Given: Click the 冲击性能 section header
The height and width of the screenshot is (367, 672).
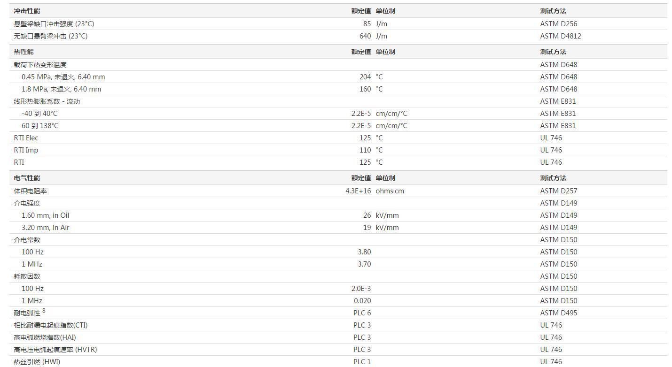Looking at the screenshot, I should click(27, 11).
